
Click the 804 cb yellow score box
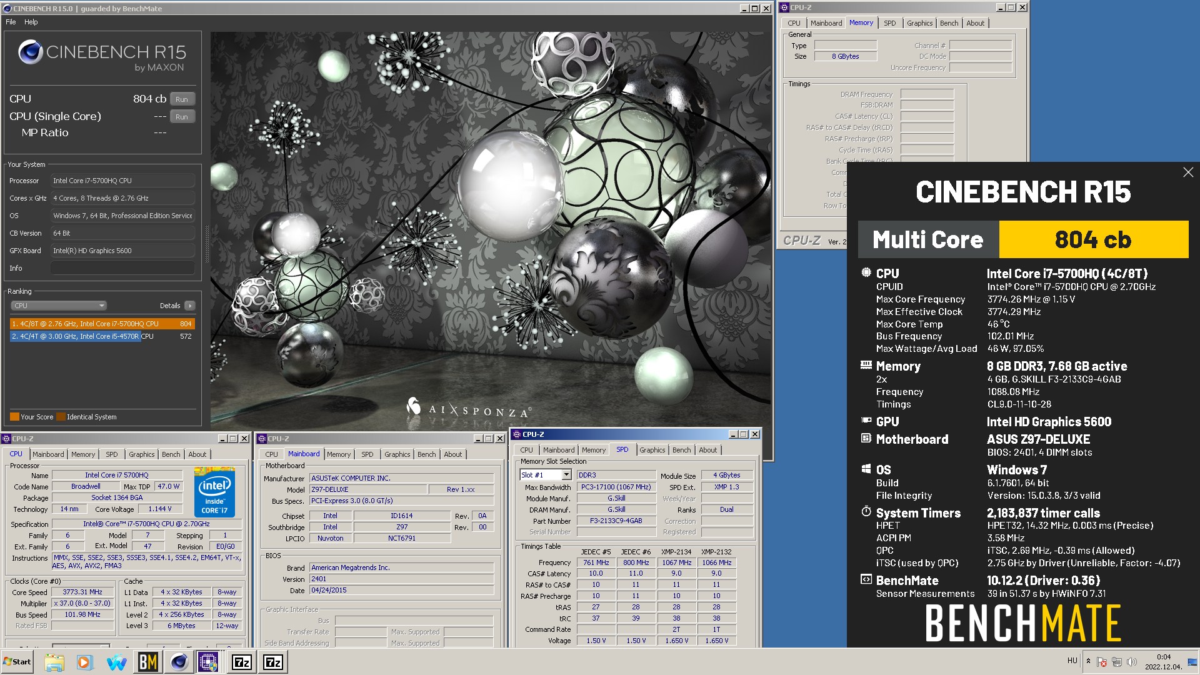tap(1094, 239)
